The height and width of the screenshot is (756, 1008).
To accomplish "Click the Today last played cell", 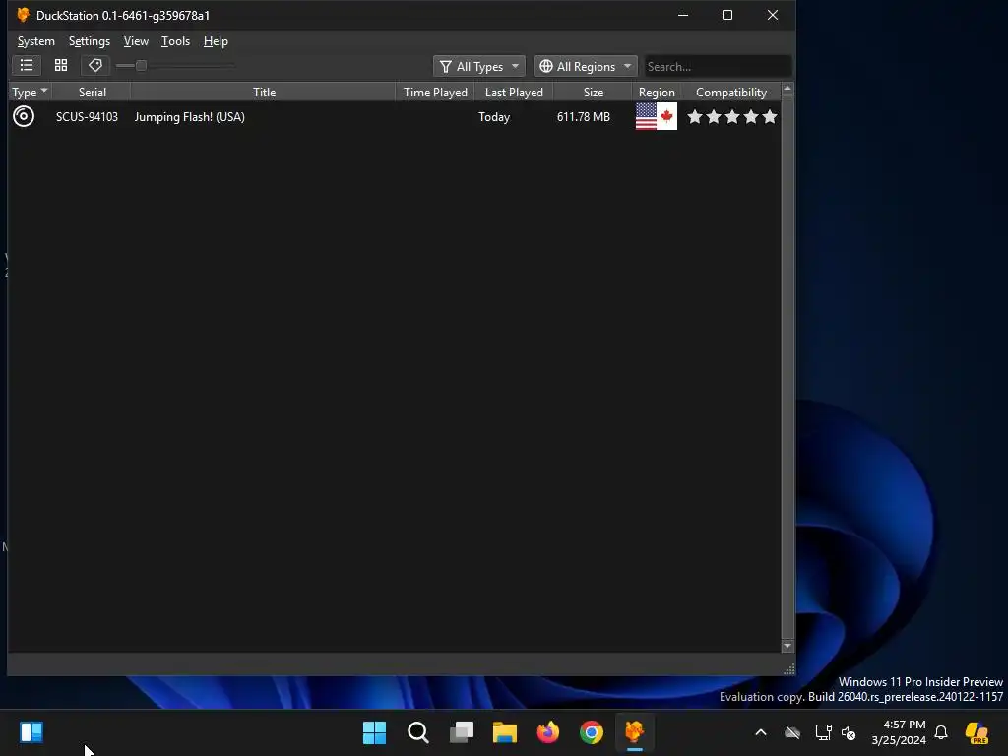I will pos(494,117).
